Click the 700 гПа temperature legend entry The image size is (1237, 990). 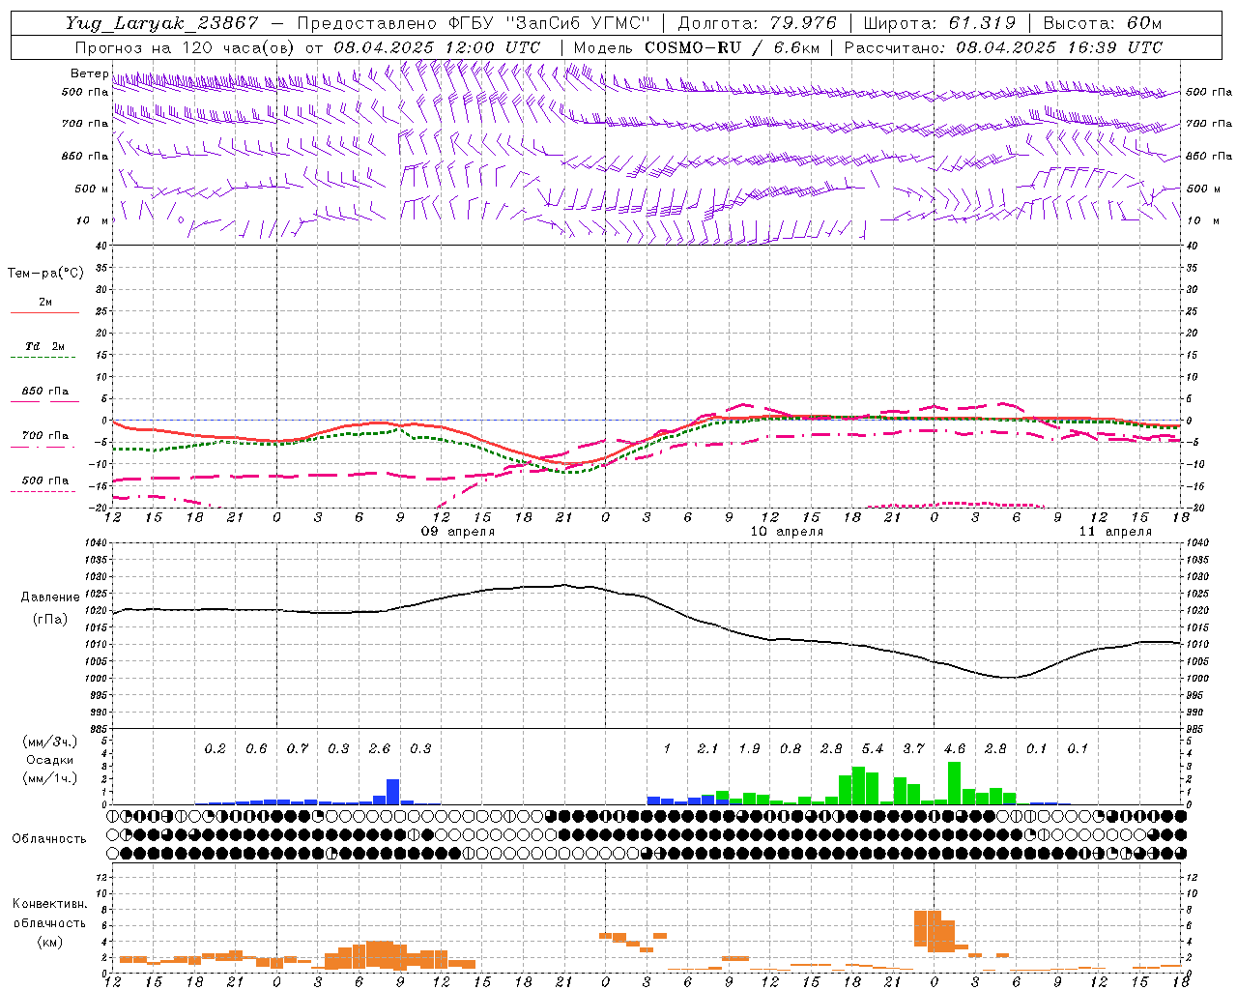44,436
